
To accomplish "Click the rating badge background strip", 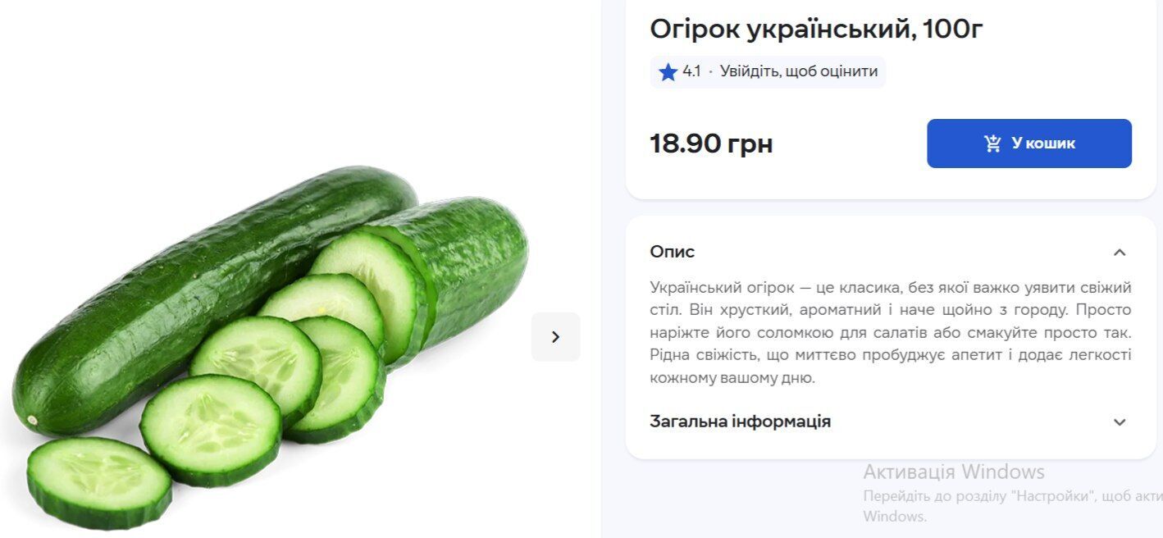I will pyautogui.click(x=767, y=71).
